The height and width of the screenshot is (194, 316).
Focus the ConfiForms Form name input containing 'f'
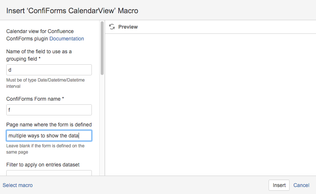coord(49,110)
